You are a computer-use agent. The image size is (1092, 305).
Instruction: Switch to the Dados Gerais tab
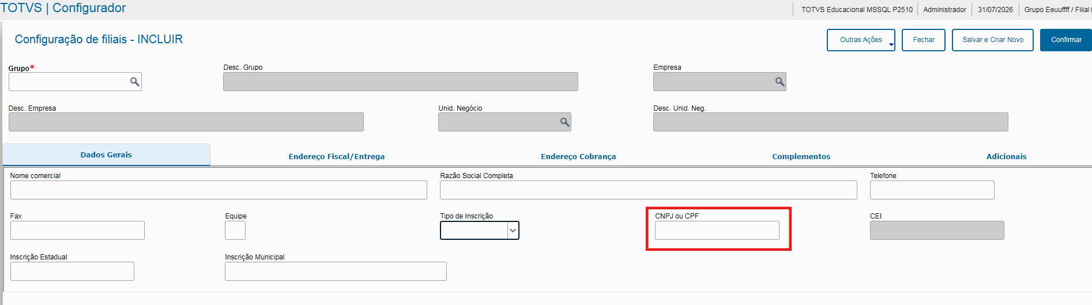point(106,155)
